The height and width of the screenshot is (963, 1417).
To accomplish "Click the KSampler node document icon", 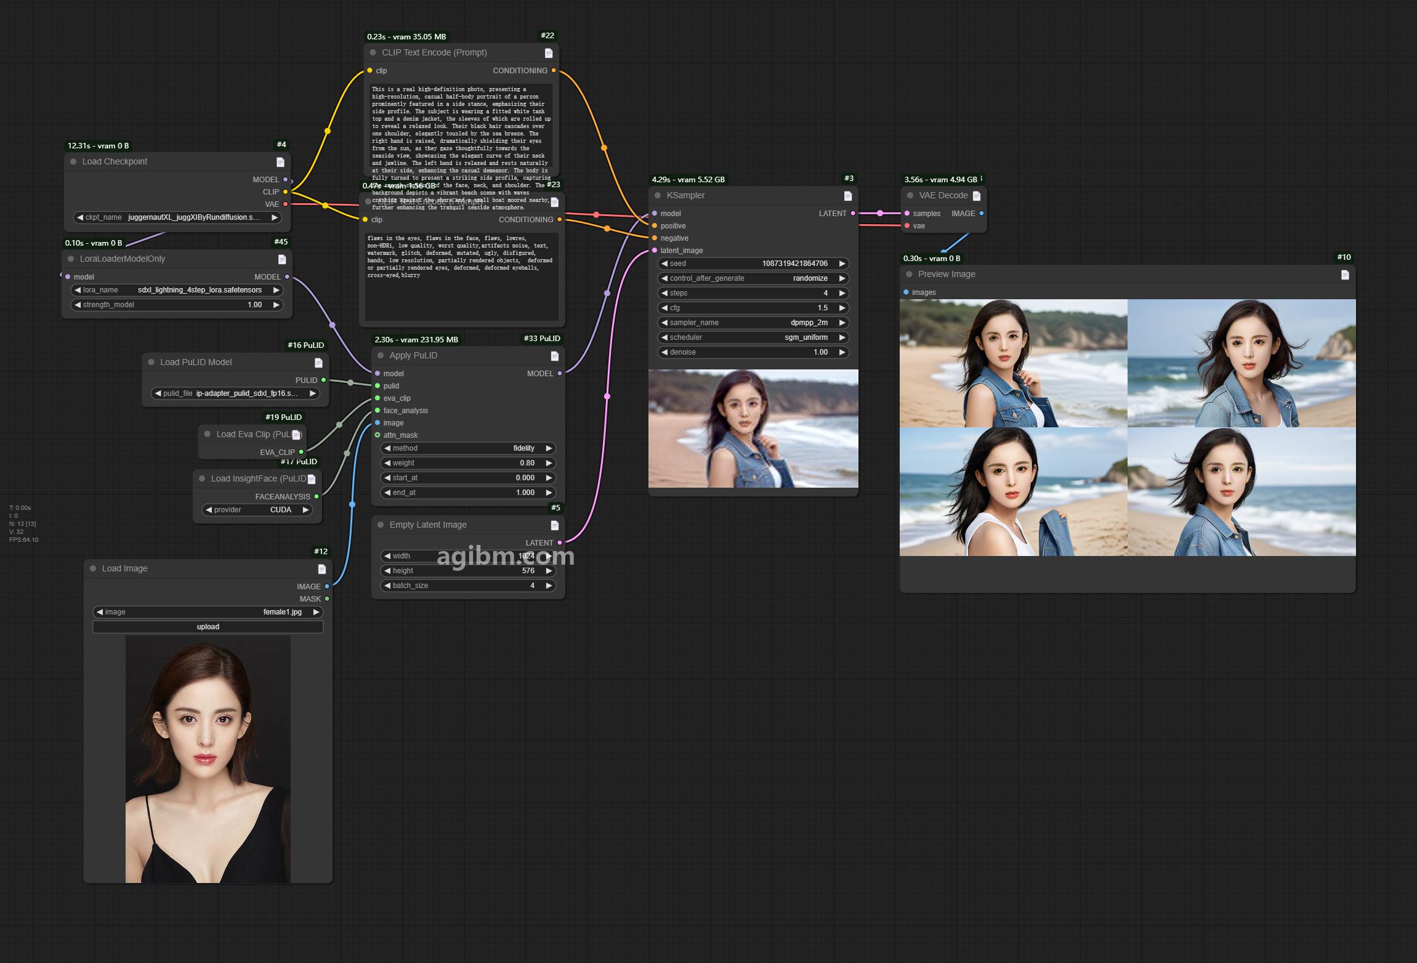I will click(x=848, y=196).
